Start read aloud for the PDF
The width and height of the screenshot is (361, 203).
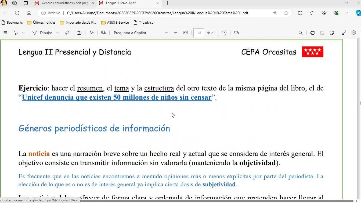(91, 33)
